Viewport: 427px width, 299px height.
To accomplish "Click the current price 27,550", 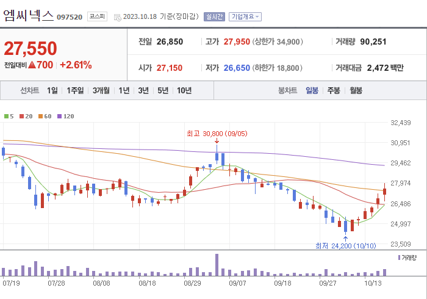I will (x=30, y=48).
